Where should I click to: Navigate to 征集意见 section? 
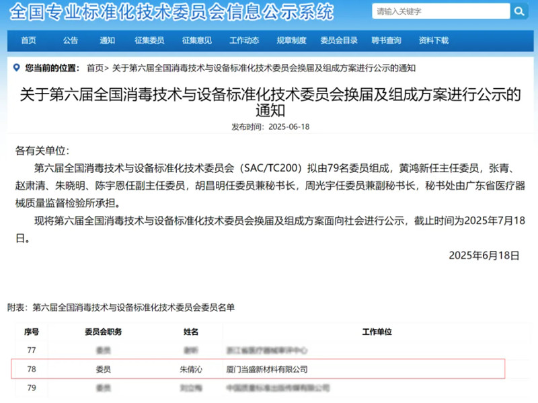tap(196, 40)
